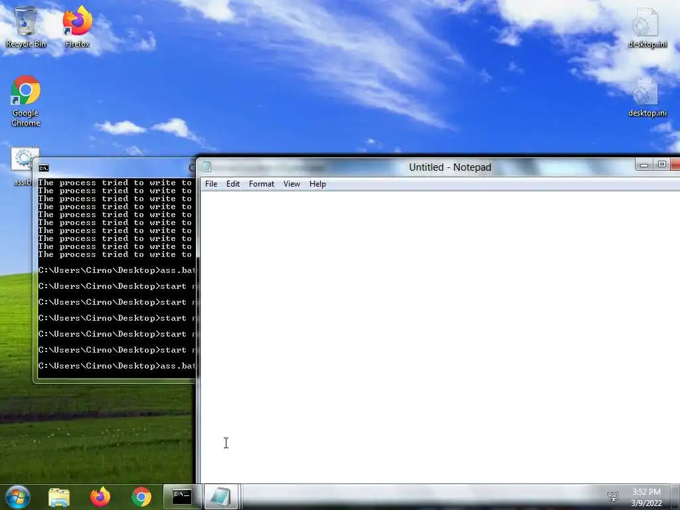Viewport: 680px width, 510px height.
Task: Open the clock showing 3:52 PM
Action: point(646,497)
